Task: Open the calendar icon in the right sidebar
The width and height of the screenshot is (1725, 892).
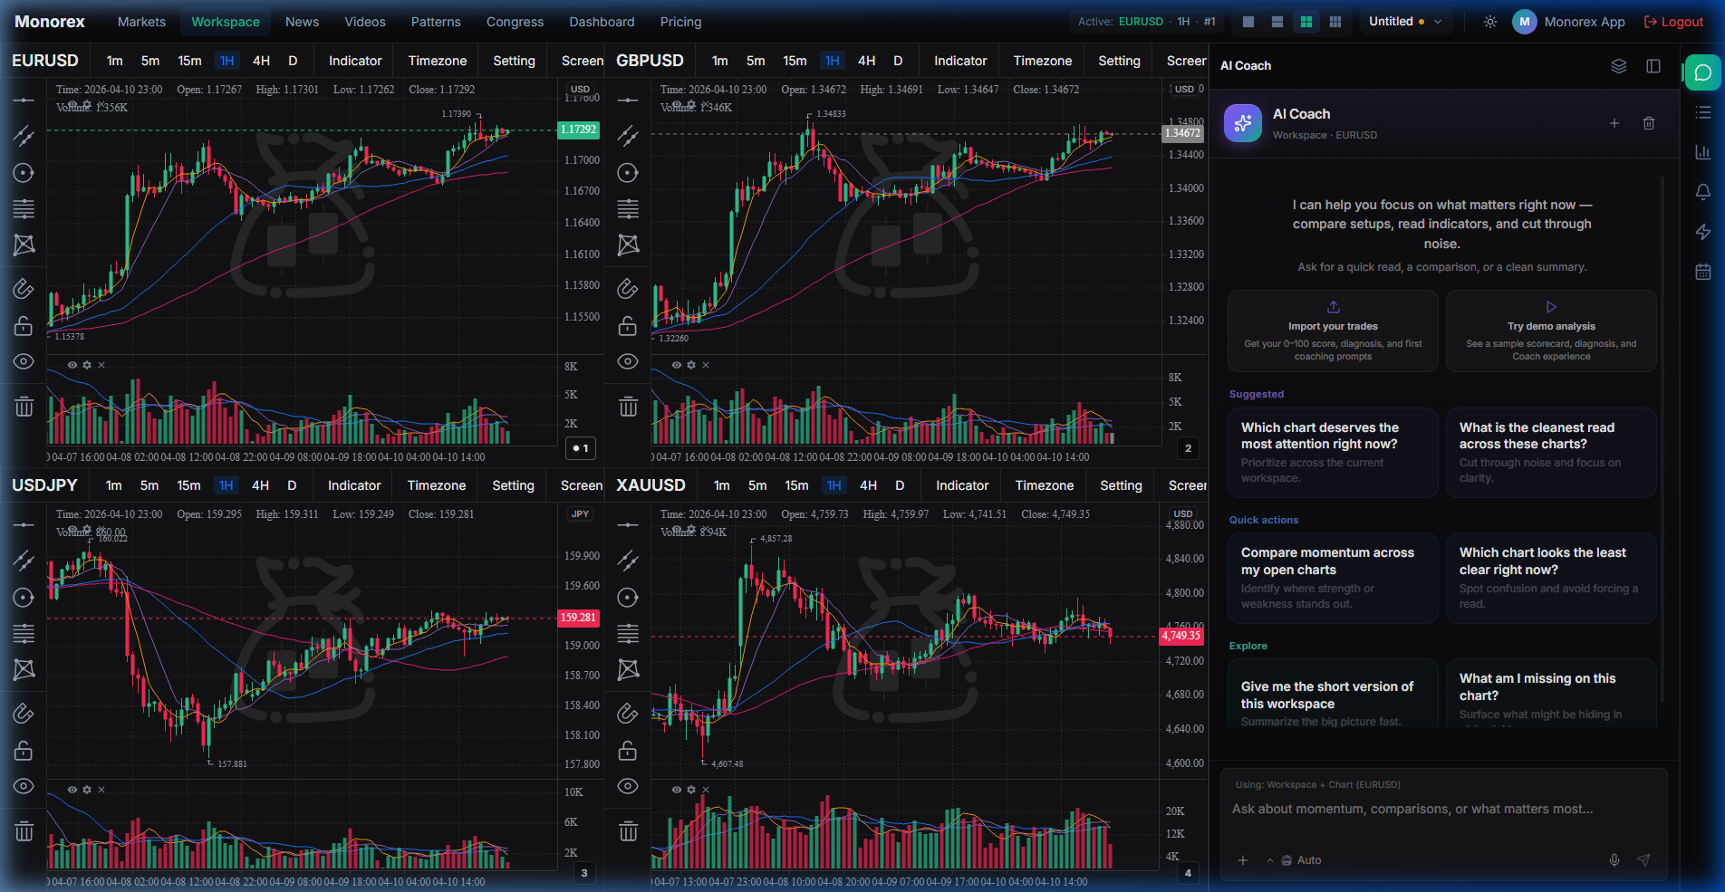Action: pyautogui.click(x=1703, y=272)
